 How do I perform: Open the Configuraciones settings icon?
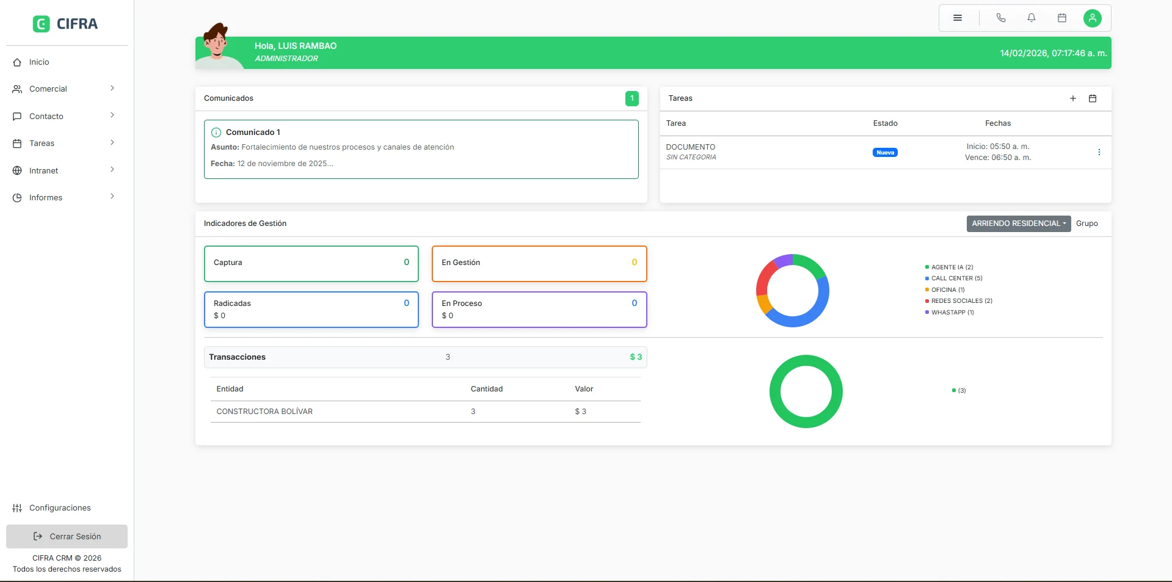click(16, 507)
